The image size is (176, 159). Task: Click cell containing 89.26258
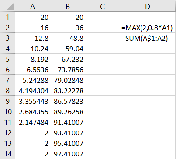[67, 112]
